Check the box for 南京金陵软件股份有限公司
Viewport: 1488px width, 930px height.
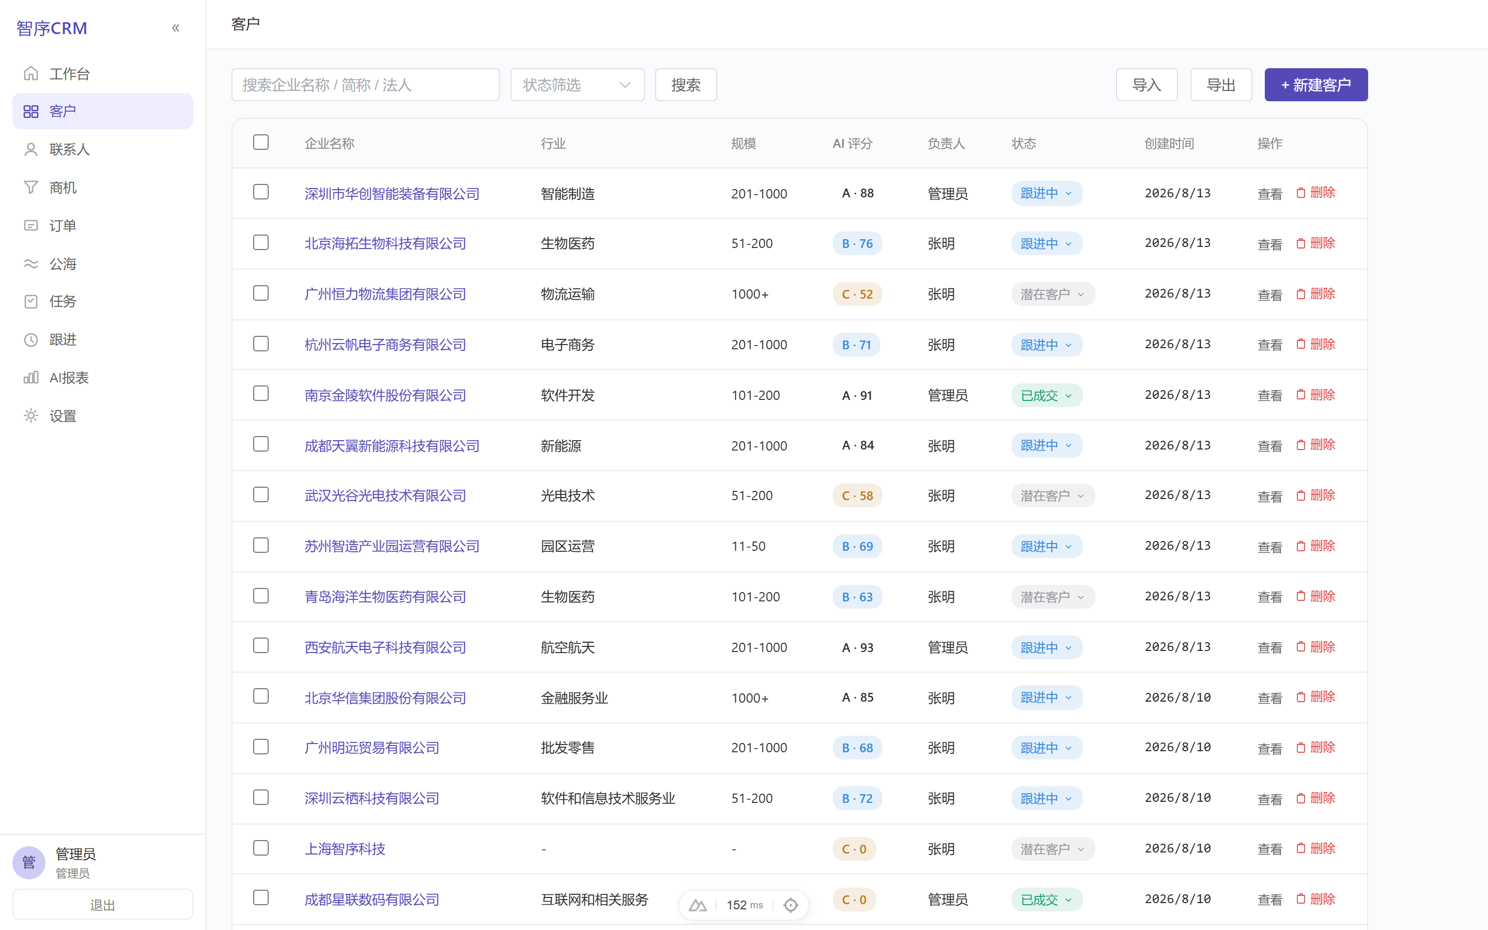tap(261, 394)
